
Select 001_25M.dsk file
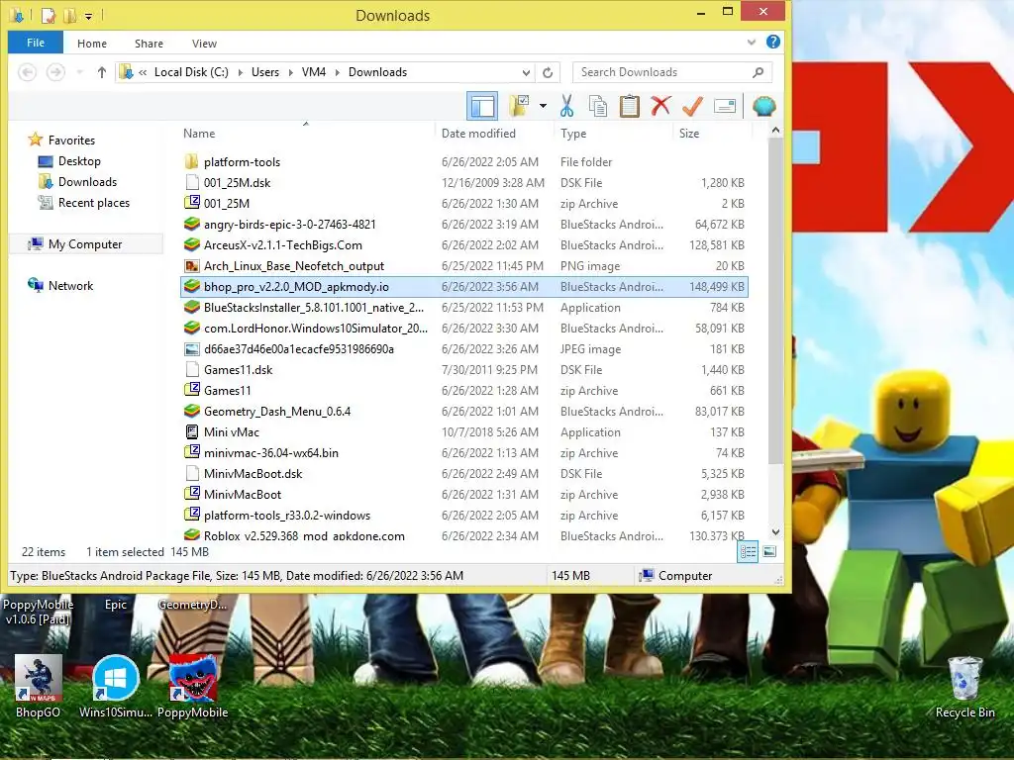(237, 183)
